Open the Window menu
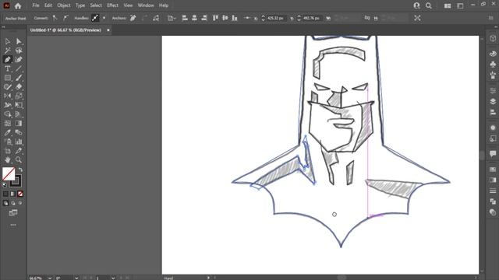 (x=146, y=5)
